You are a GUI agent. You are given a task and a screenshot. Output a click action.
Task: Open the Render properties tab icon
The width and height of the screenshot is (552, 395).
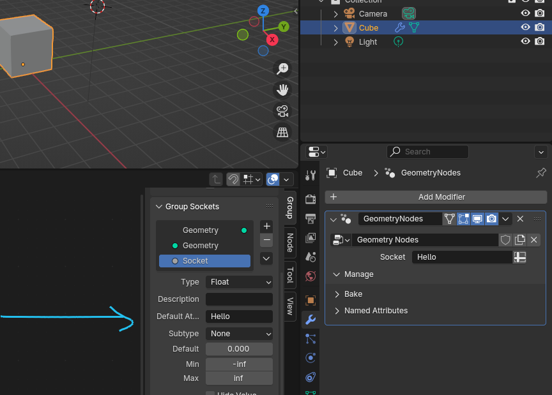pos(310,199)
